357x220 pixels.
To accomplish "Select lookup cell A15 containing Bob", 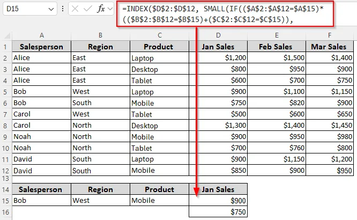I will coord(42,200).
